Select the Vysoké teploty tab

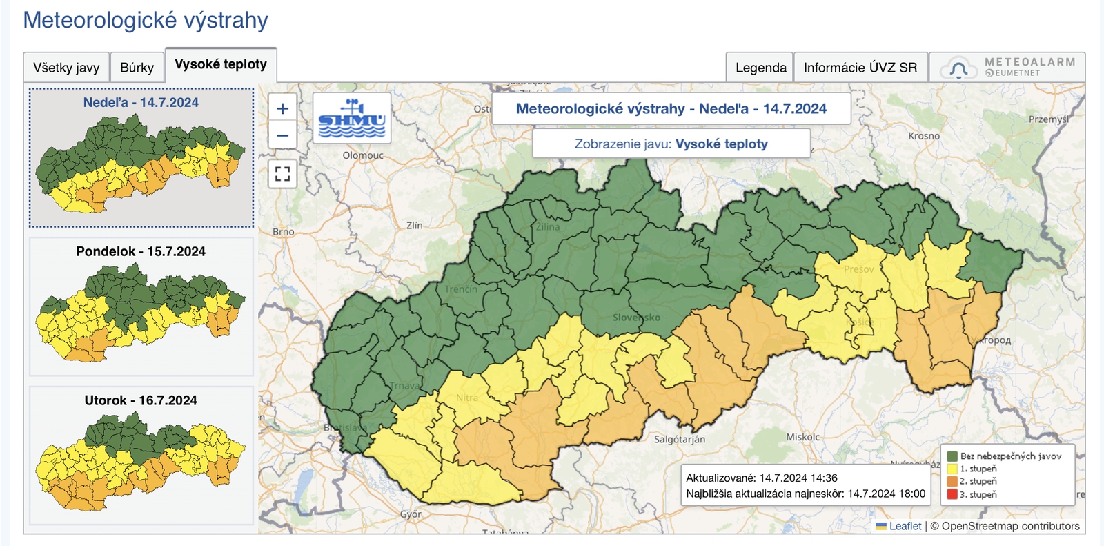221,64
